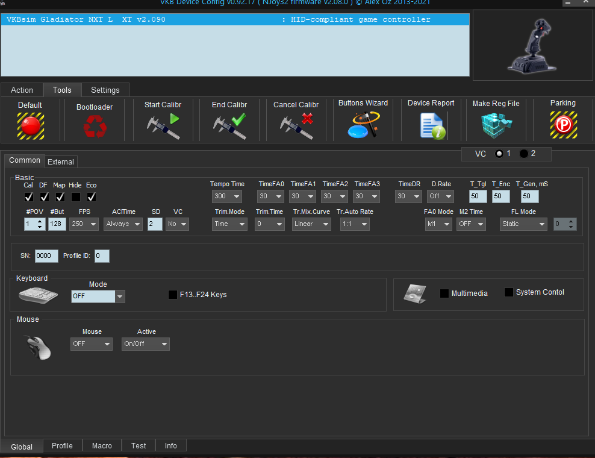Open the FL Mode Static dropdown

[523, 224]
